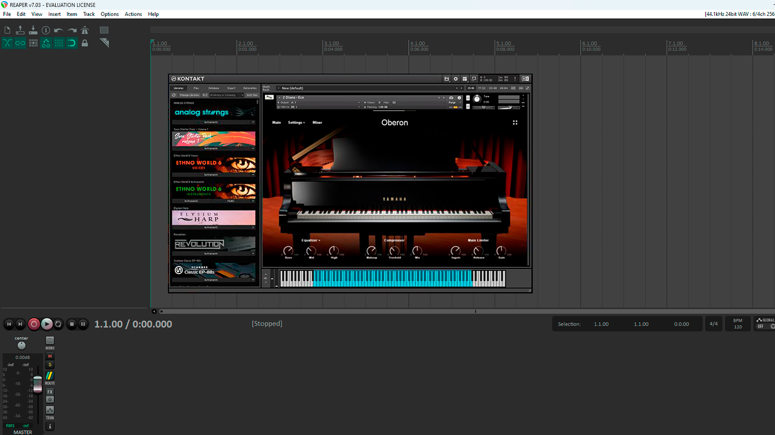Image resolution: width=775 pixels, height=435 pixels.
Task: Click the Kontakt Files tab
Action: coord(196,88)
